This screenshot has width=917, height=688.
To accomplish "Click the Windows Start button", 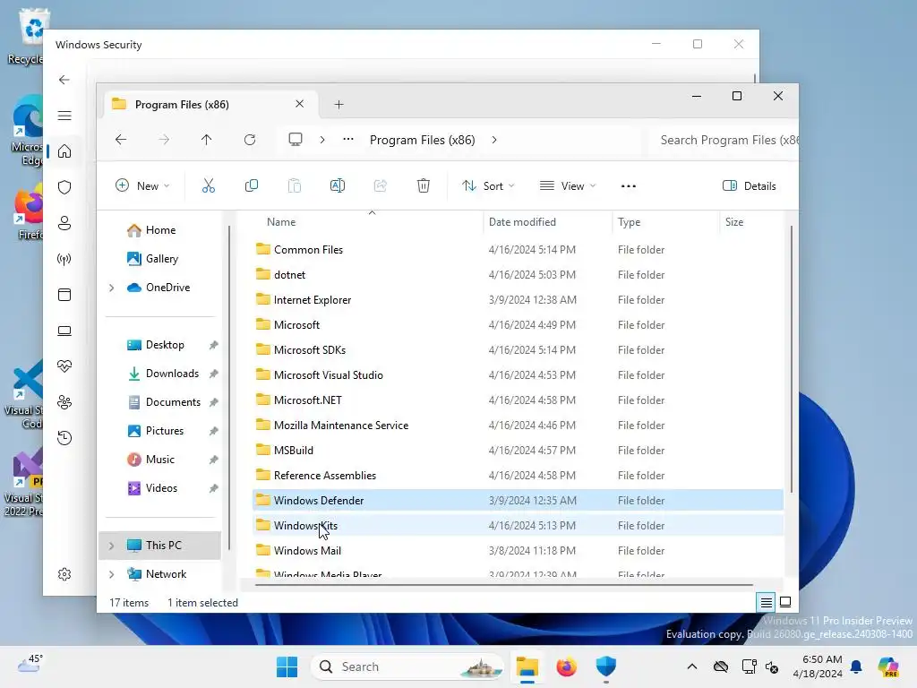I will (x=287, y=666).
